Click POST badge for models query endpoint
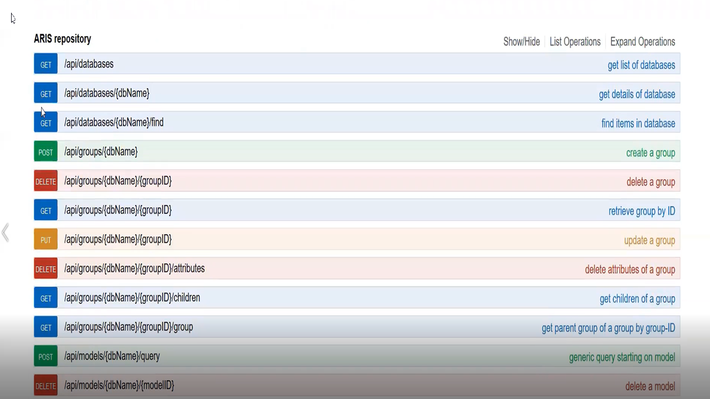 pyautogui.click(x=45, y=357)
